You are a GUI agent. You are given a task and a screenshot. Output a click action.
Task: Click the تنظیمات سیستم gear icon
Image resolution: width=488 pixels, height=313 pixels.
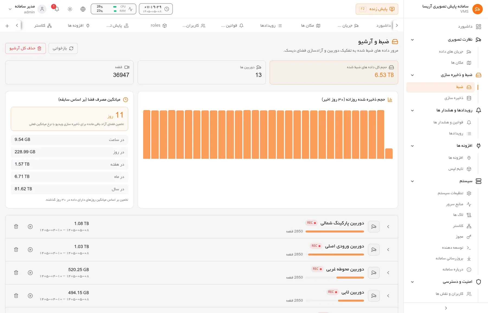[469, 193]
